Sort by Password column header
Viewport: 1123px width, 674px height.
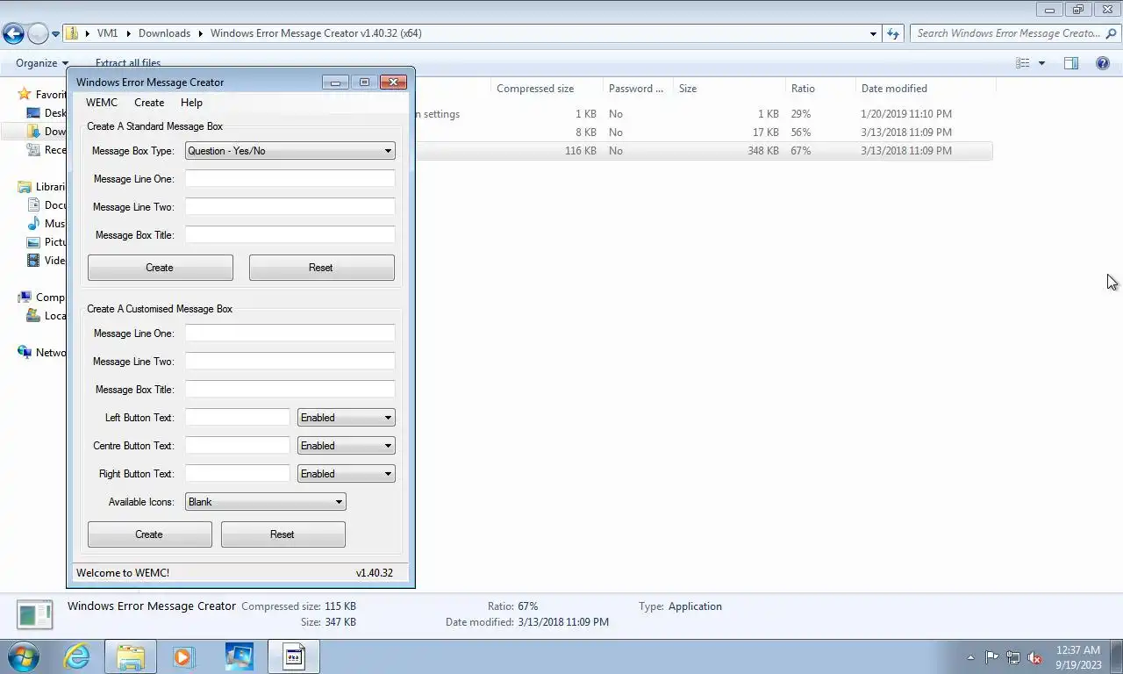(638, 89)
